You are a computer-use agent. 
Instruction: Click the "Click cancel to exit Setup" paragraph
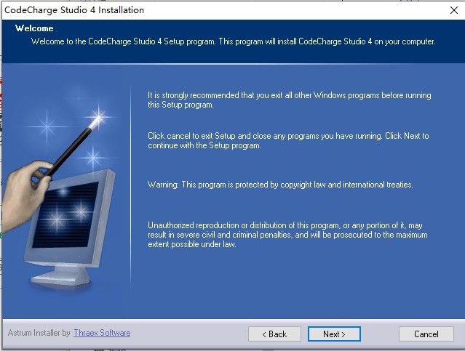pos(287,140)
